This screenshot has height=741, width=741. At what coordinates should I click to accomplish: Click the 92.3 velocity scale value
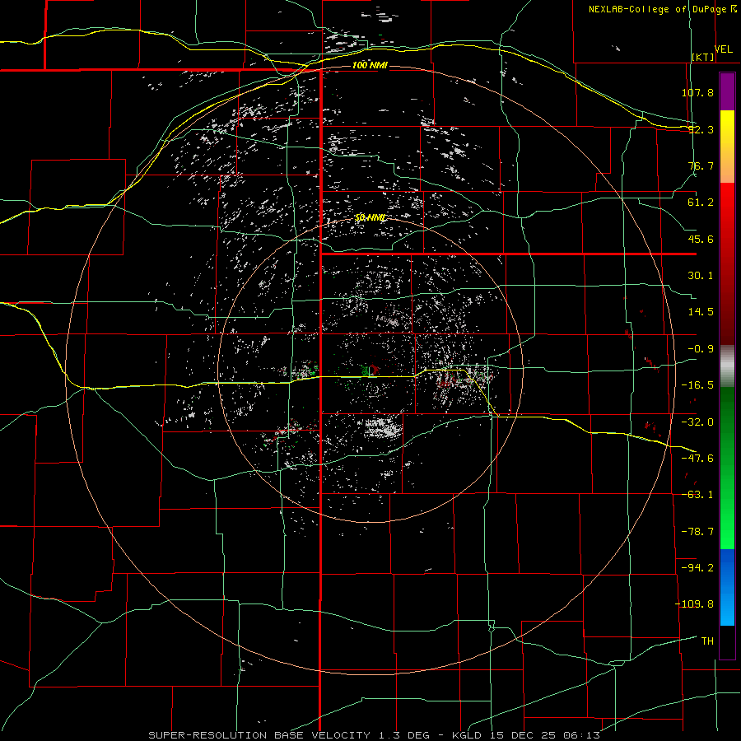click(x=701, y=129)
